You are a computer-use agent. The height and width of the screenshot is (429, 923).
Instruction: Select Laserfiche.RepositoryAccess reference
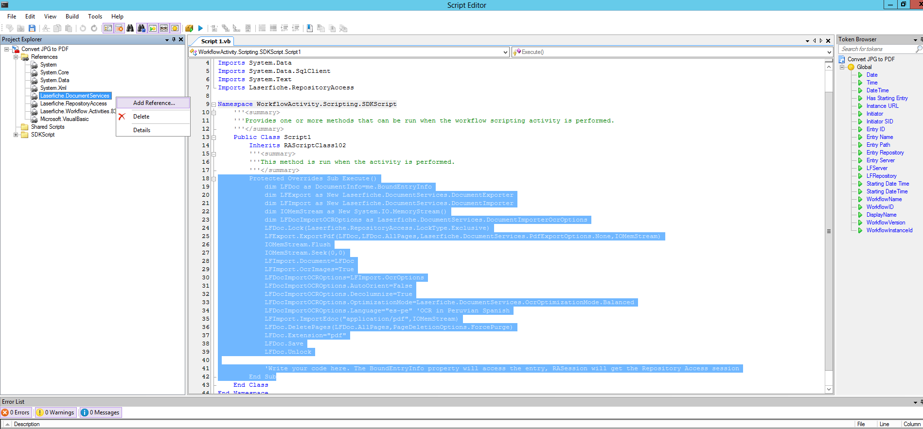(73, 103)
